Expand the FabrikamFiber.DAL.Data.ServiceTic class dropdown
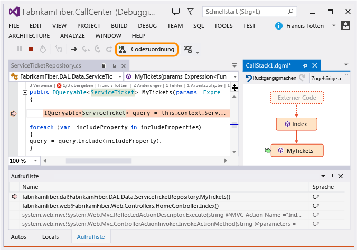Image resolution: width=357 pixels, height=250 pixels. click(x=120, y=76)
